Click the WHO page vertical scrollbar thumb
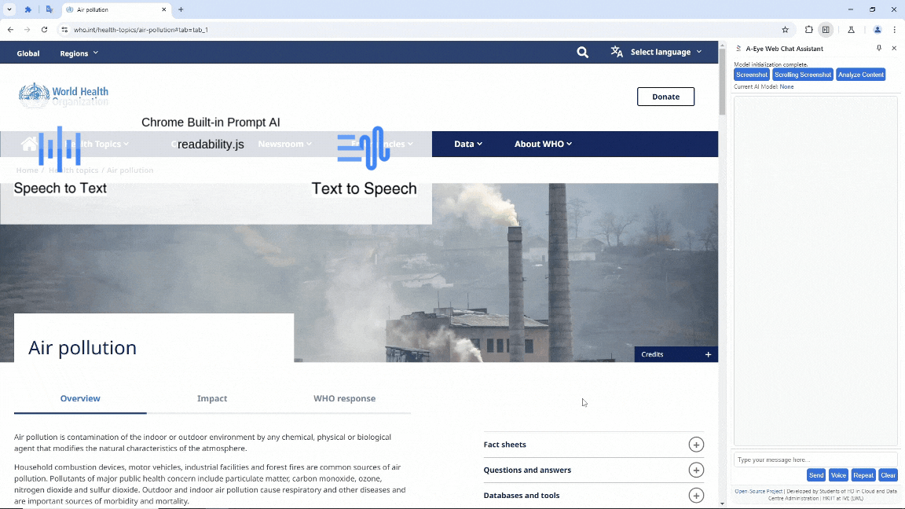Viewport: 905px width, 509px height. pos(722,82)
